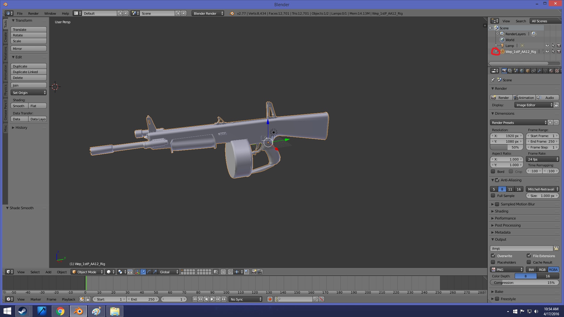Click the Duplicate Linked button
This screenshot has width=564, height=317.
28,72
